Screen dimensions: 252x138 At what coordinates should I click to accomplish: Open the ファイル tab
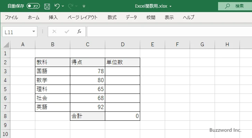coord(11,17)
